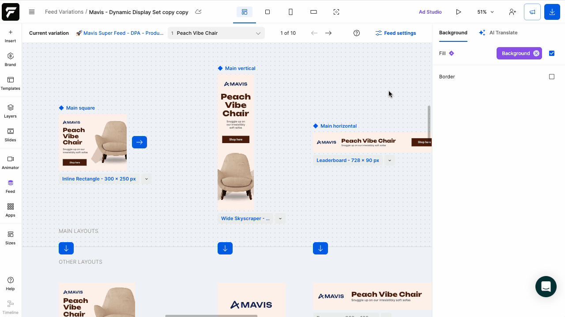Screen dimensions: 565x317
Task: Click the MAVIS logo other layout thumbnail
Action: pos(252,300)
